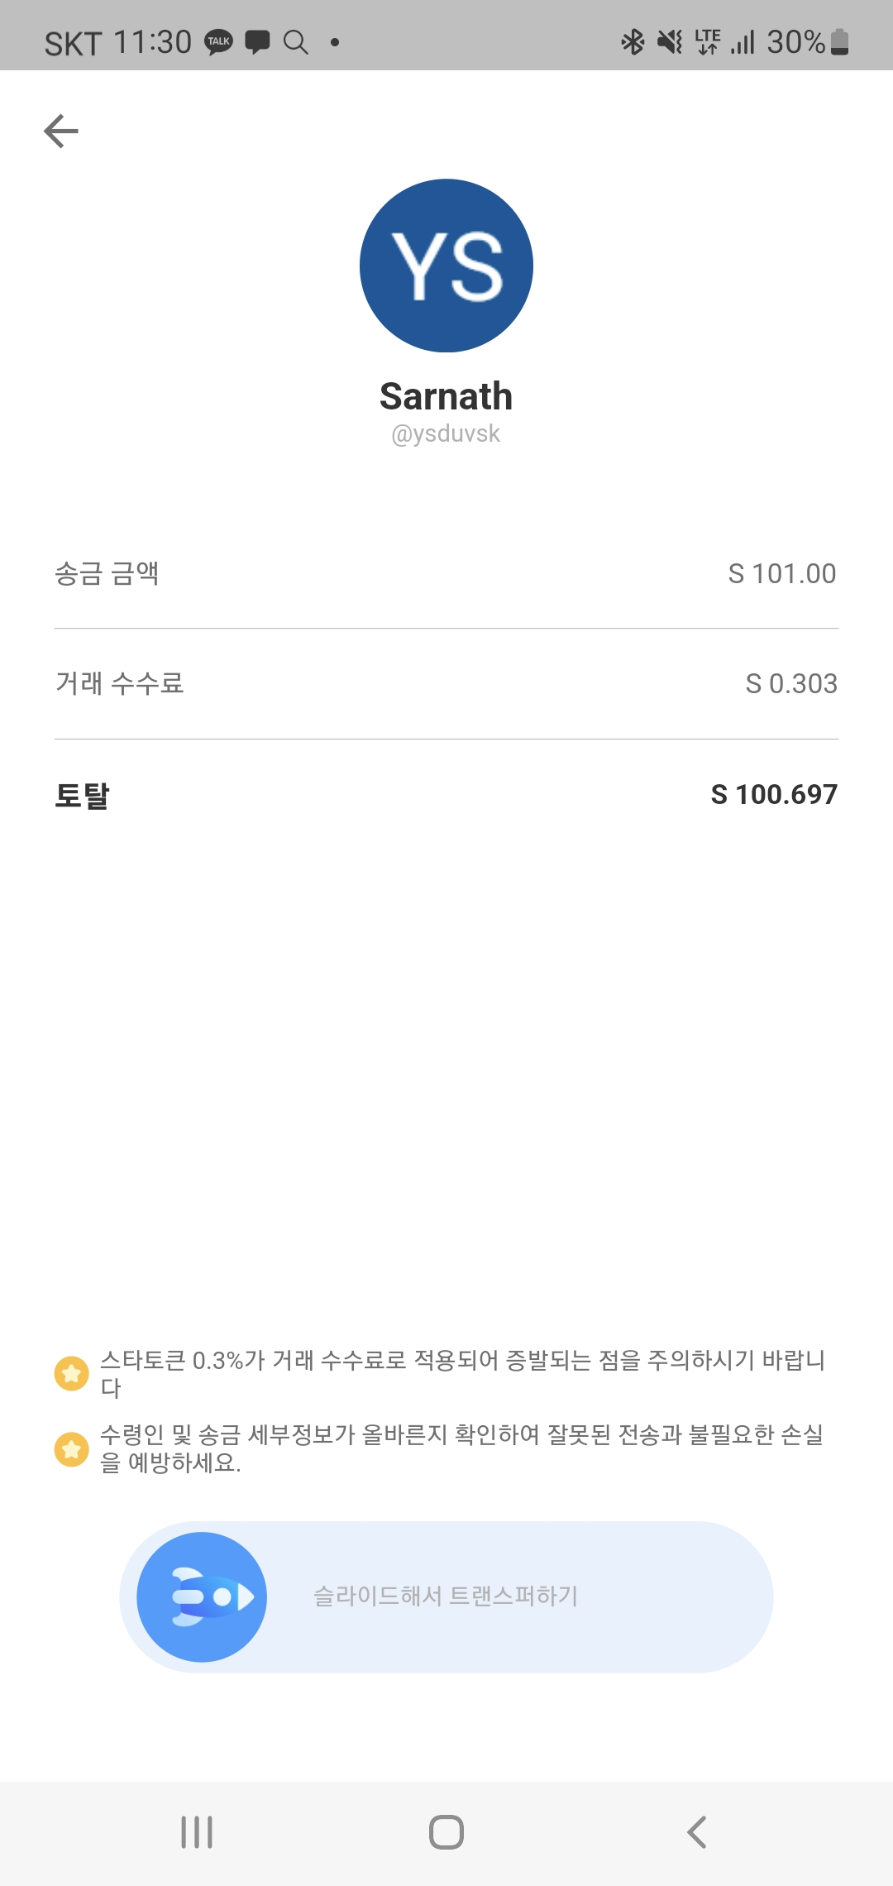Viewport: 893px width, 1886px height.
Task: Tap the S 0.303 transaction fee value
Action: coord(791,683)
